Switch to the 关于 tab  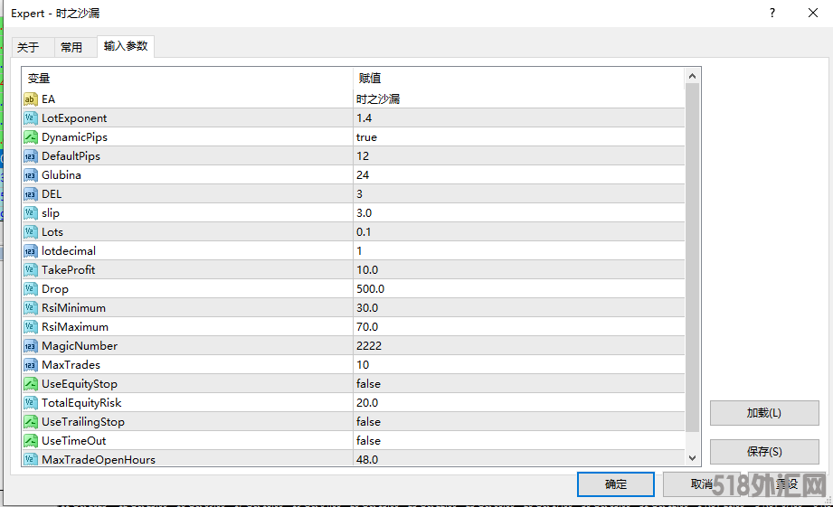[28, 47]
